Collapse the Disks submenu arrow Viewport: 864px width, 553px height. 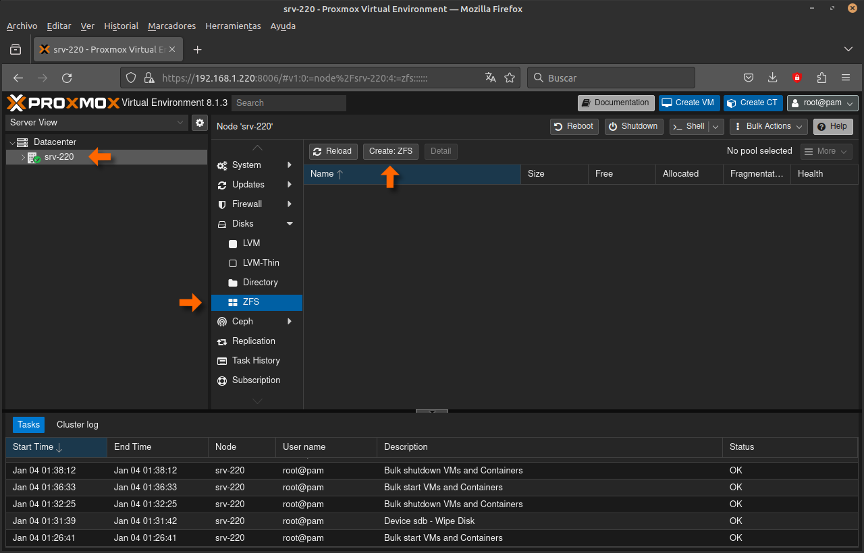click(290, 224)
